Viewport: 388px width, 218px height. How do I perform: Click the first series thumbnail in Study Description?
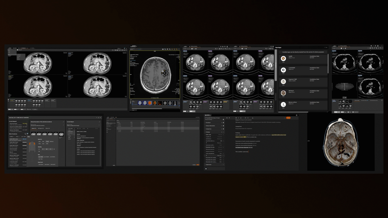[33, 134]
